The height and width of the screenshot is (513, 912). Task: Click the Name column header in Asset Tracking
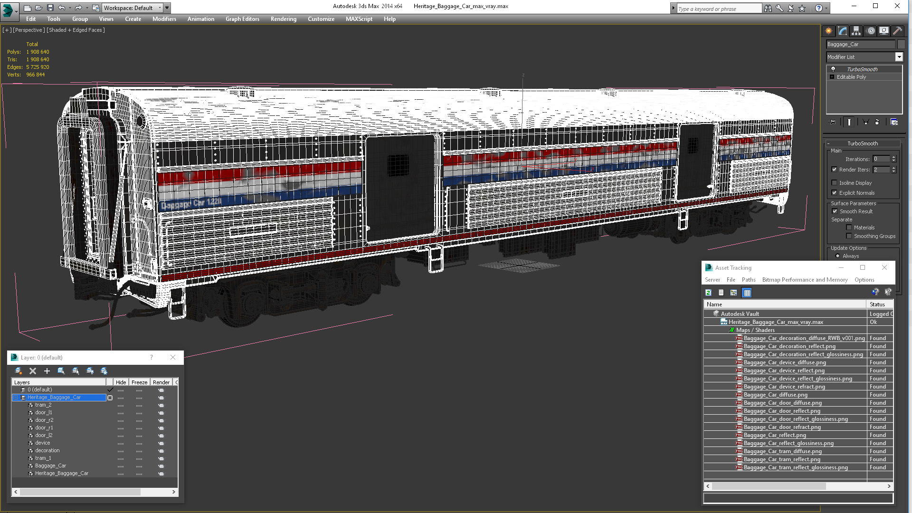pos(785,304)
